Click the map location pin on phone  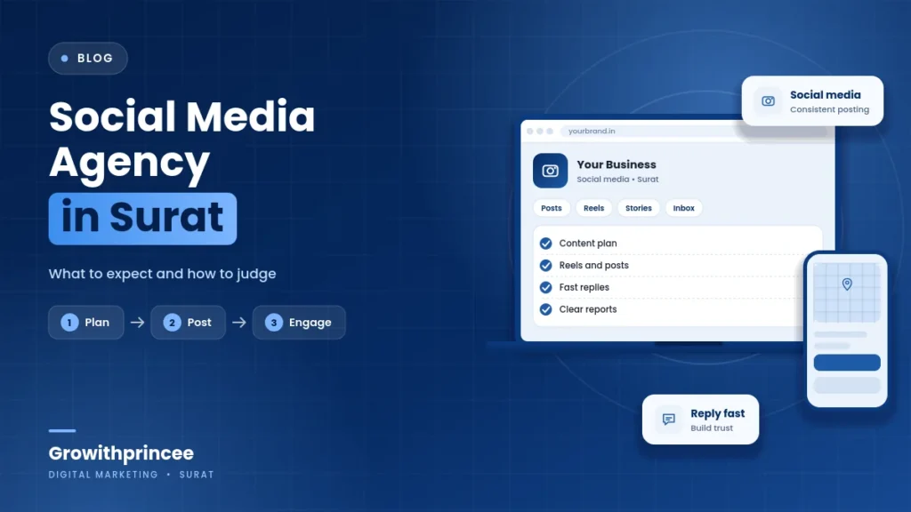[x=847, y=284]
